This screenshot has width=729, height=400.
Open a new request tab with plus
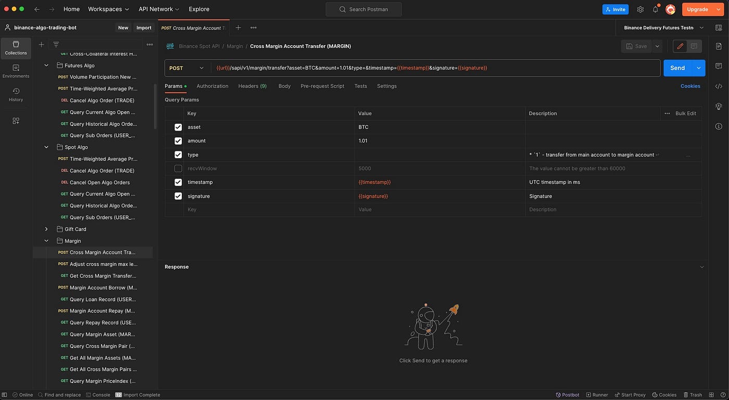pyautogui.click(x=238, y=28)
